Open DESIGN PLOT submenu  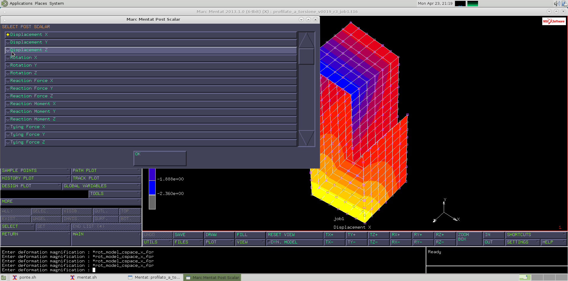coord(31,186)
